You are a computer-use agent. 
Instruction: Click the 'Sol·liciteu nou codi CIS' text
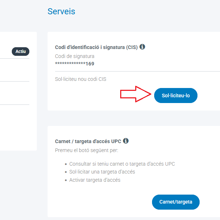click(80, 79)
